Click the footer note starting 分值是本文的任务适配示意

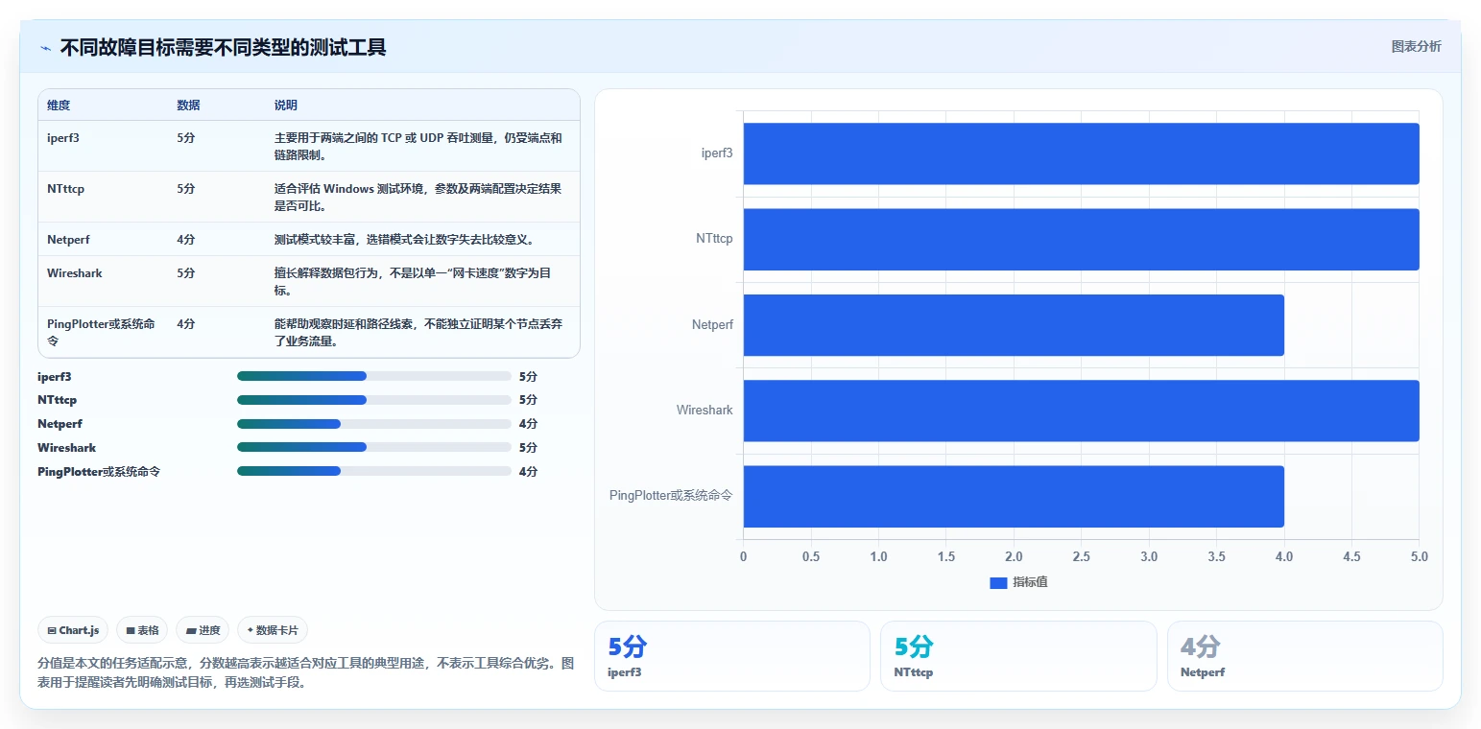tap(306, 672)
